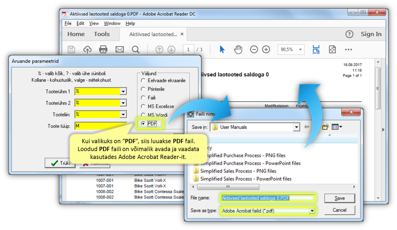Print the document using the printer icon
This screenshot has width=397, height=230.
tap(103, 49)
